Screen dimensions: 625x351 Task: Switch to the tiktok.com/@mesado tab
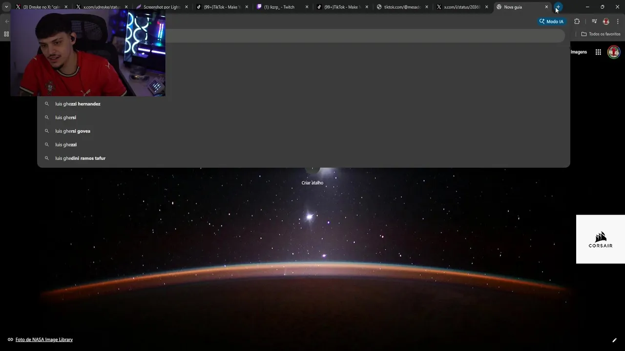point(402,7)
